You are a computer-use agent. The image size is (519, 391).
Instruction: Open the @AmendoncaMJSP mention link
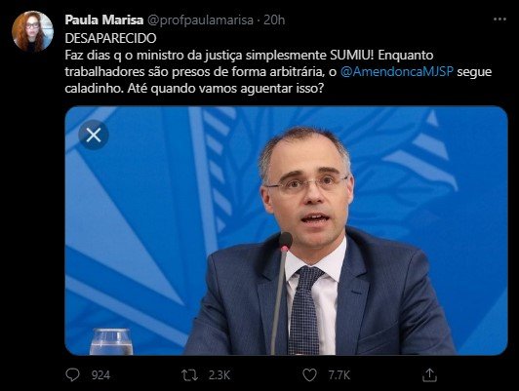click(x=396, y=72)
